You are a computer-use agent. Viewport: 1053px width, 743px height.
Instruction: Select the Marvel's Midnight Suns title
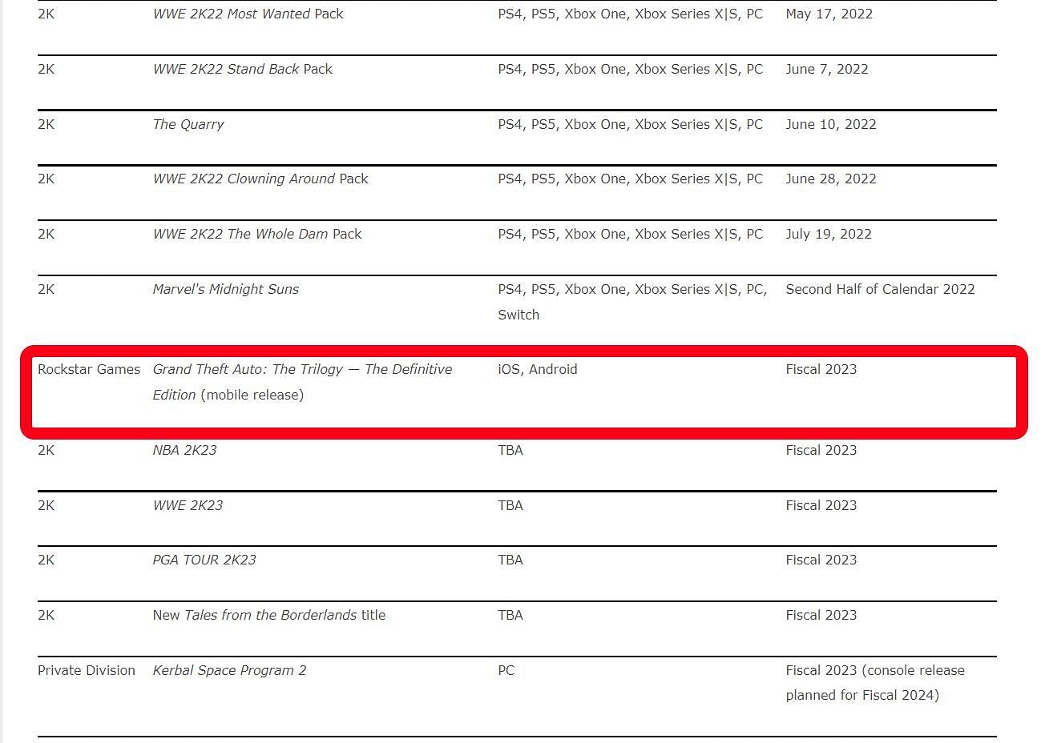(225, 289)
